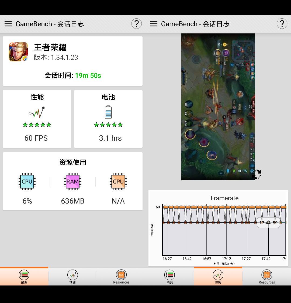
Task: Switch to 性能 tab on left screen
Action: tap(72, 277)
